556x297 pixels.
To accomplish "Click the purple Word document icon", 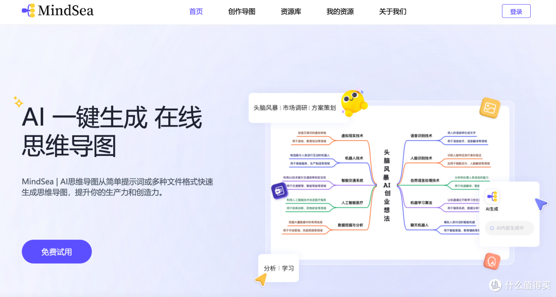I will (x=280, y=190).
